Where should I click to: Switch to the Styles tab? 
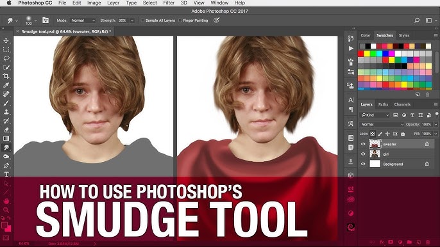[x=404, y=35]
